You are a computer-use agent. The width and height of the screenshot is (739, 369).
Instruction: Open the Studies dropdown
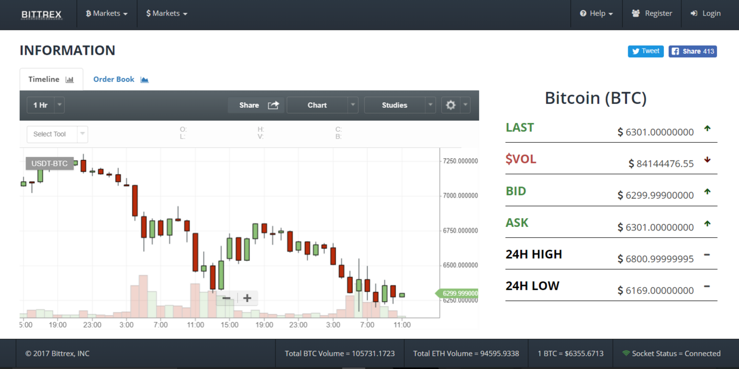pos(400,105)
